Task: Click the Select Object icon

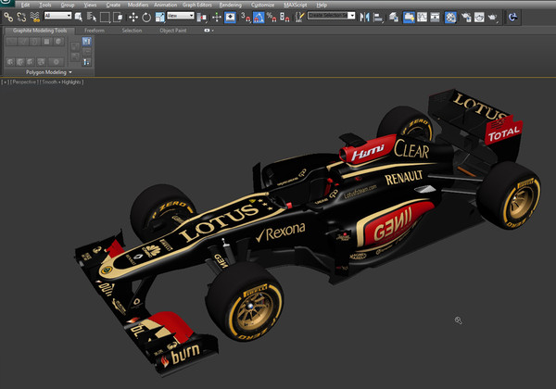Action: (x=79, y=17)
